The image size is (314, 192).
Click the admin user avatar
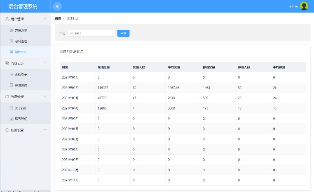[304, 6]
